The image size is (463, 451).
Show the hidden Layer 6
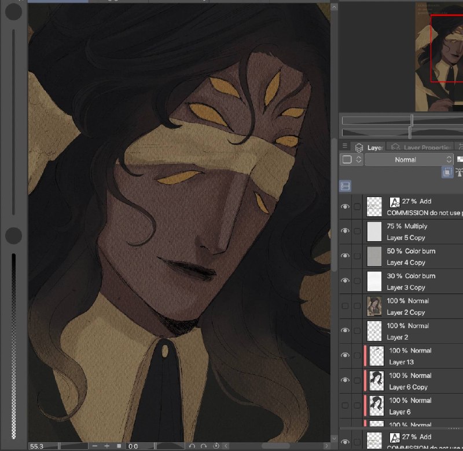[x=344, y=405]
